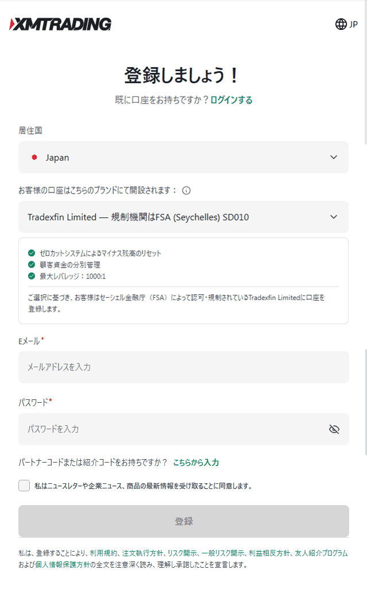Expand the Tradexfin Limited brand dropdown
The height and width of the screenshot is (589, 367).
184,217
